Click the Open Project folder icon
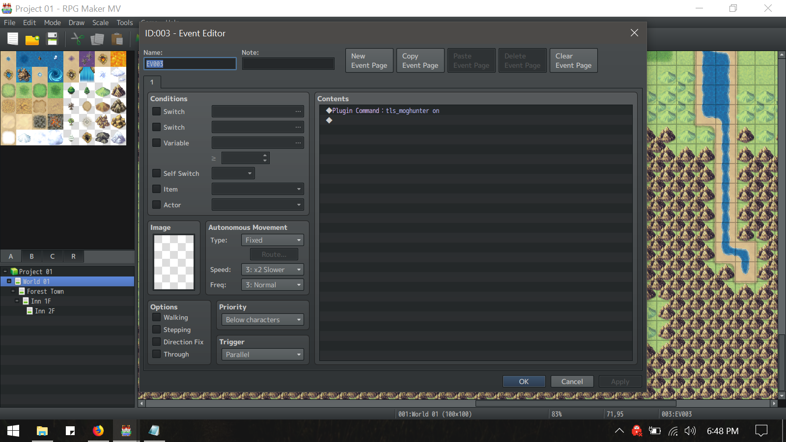 (x=32, y=39)
